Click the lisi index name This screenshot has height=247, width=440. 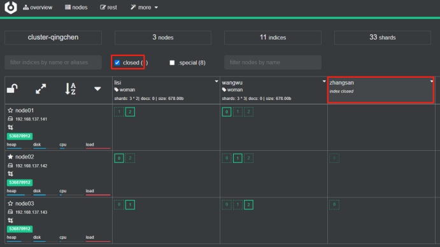click(118, 83)
